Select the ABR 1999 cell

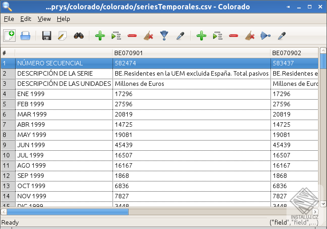tap(64, 125)
